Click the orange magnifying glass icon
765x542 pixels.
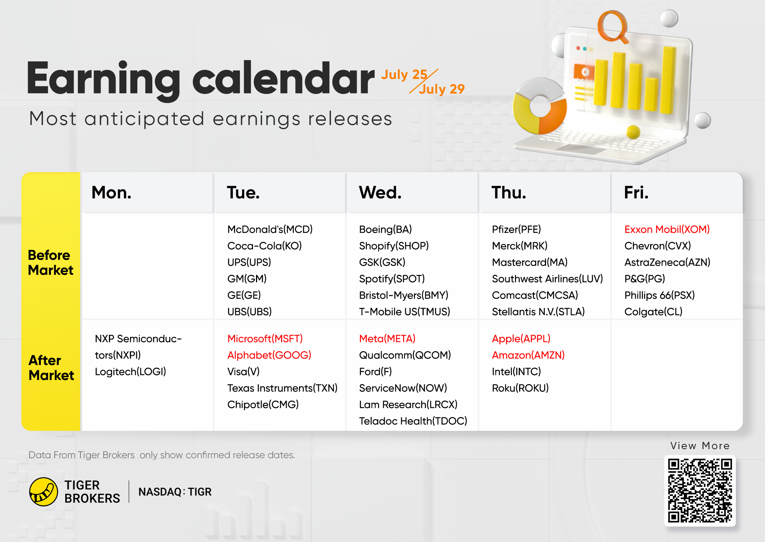612,26
